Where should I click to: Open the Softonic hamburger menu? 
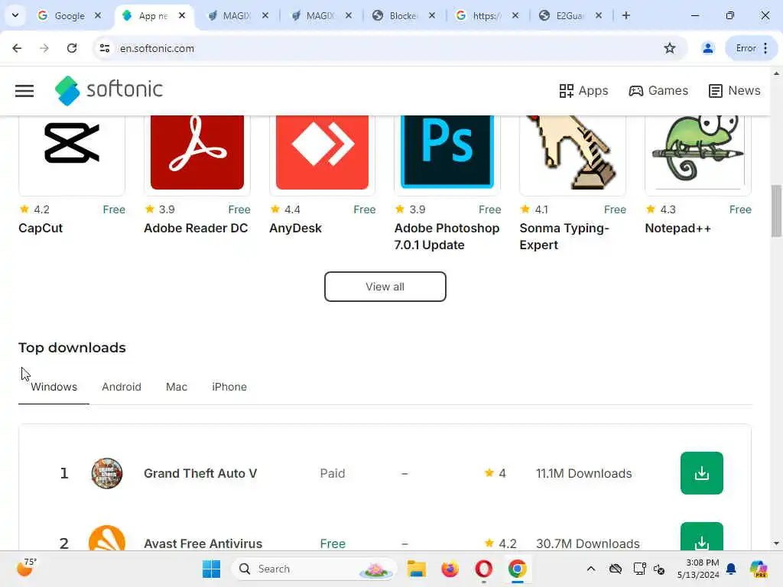pyautogui.click(x=24, y=91)
